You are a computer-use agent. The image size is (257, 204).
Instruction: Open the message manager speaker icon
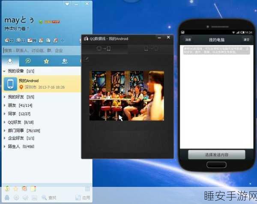point(25,198)
